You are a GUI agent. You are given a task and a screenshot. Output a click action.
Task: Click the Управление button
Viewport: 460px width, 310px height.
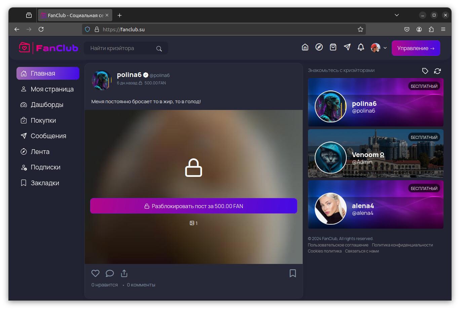(x=416, y=48)
